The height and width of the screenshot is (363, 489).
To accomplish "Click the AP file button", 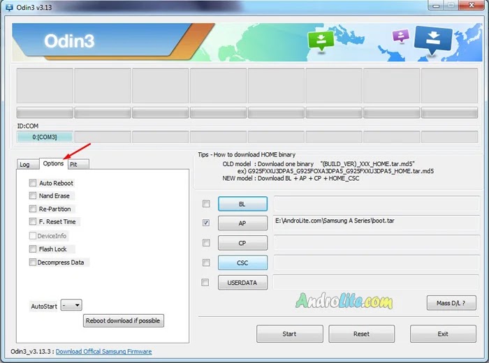I will [x=242, y=223].
